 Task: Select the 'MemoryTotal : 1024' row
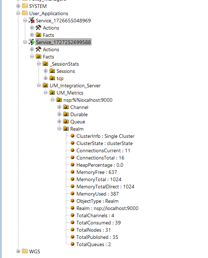click(x=99, y=179)
